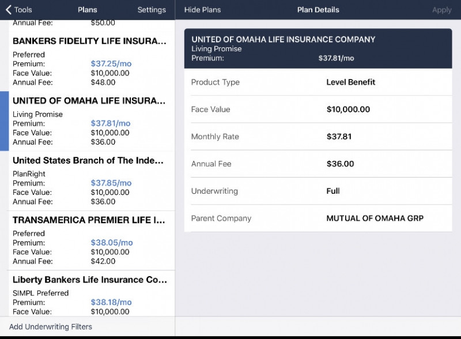The image size is (461, 339).
Task: Click the $37.25/mo premium
Action: 111,63
